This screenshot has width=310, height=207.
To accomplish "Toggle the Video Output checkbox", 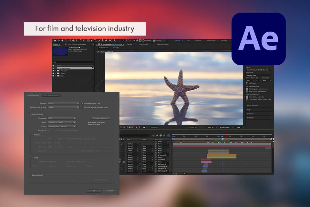I will tap(30, 114).
